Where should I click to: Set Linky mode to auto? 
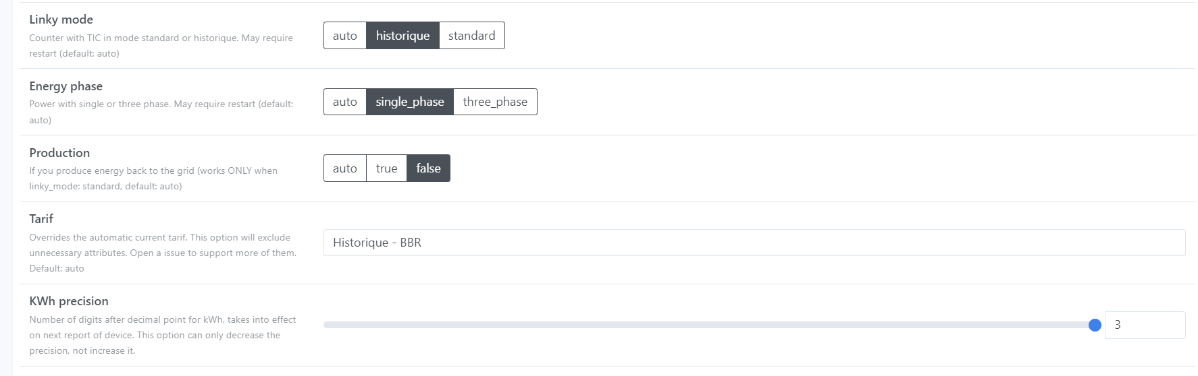click(344, 36)
